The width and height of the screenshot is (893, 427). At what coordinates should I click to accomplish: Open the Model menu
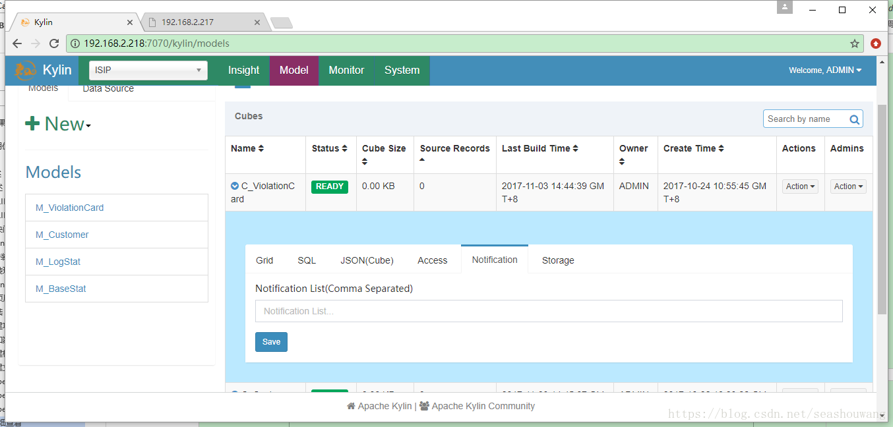point(294,71)
